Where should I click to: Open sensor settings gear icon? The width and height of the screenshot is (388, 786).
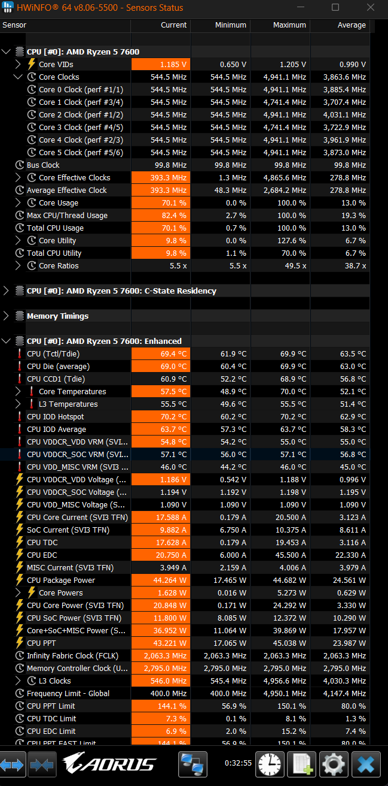click(x=334, y=764)
